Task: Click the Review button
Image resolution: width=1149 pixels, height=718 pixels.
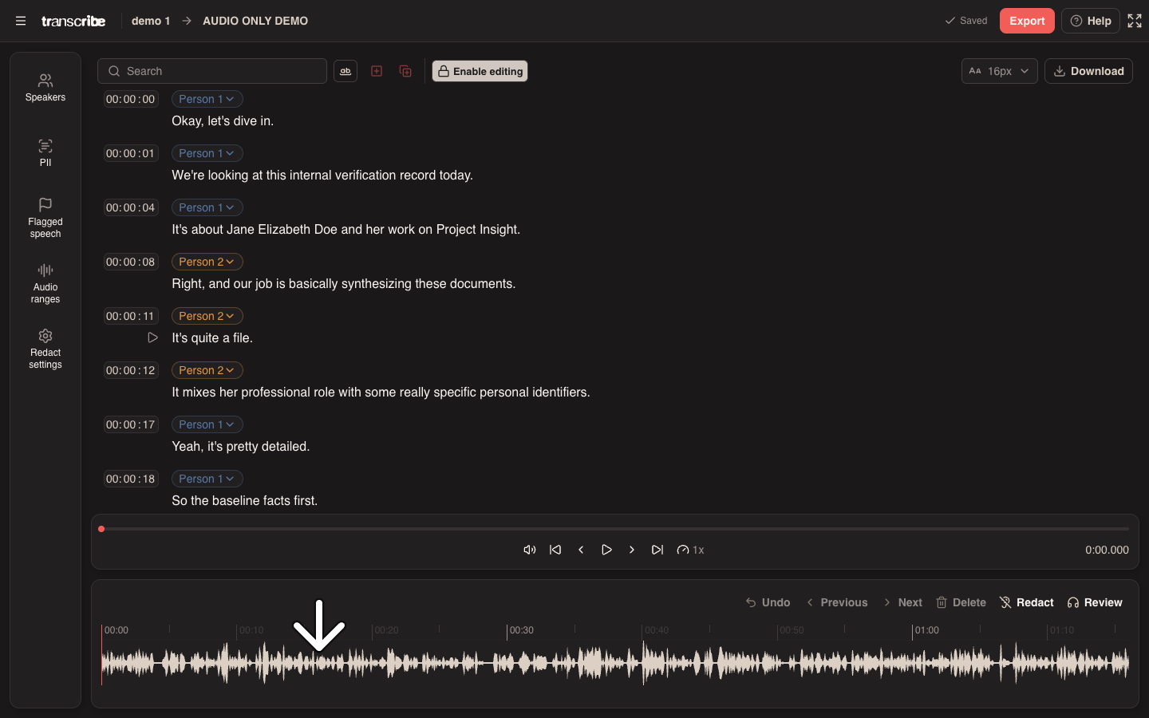Action: 1095,602
